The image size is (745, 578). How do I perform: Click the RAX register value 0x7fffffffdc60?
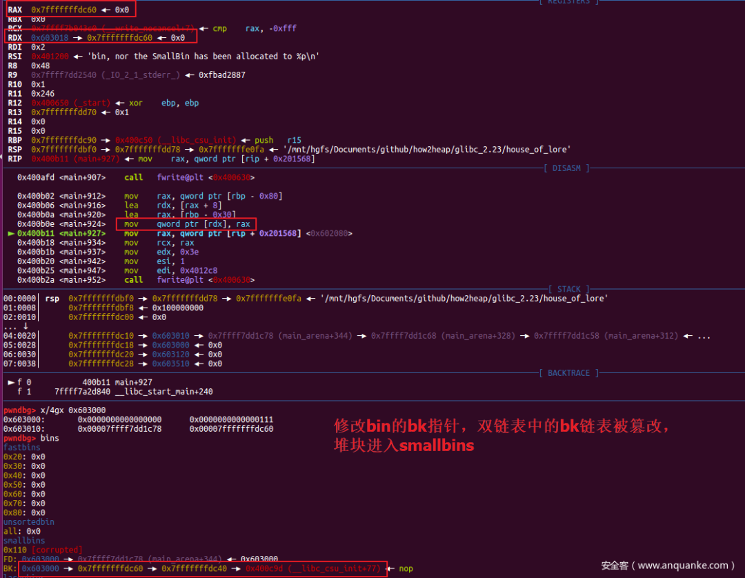(63, 10)
